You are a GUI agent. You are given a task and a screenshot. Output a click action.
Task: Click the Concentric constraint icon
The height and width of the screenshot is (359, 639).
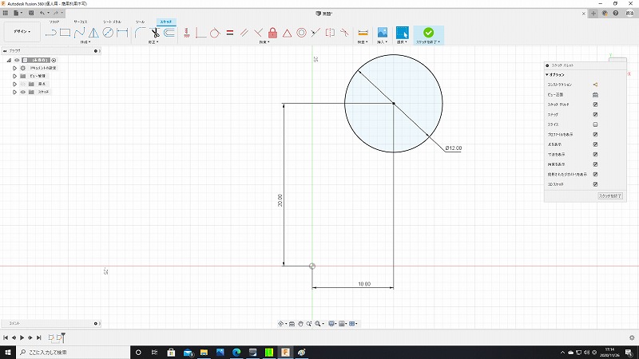coord(301,33)
